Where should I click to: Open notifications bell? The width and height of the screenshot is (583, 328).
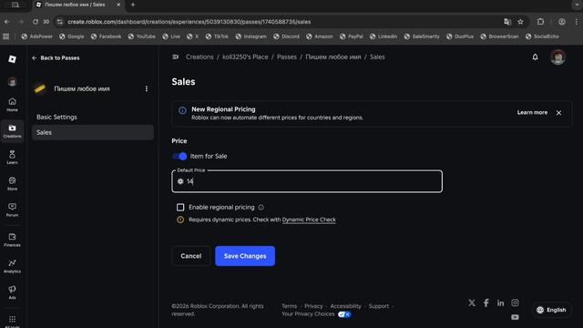(x=535, y=56)
